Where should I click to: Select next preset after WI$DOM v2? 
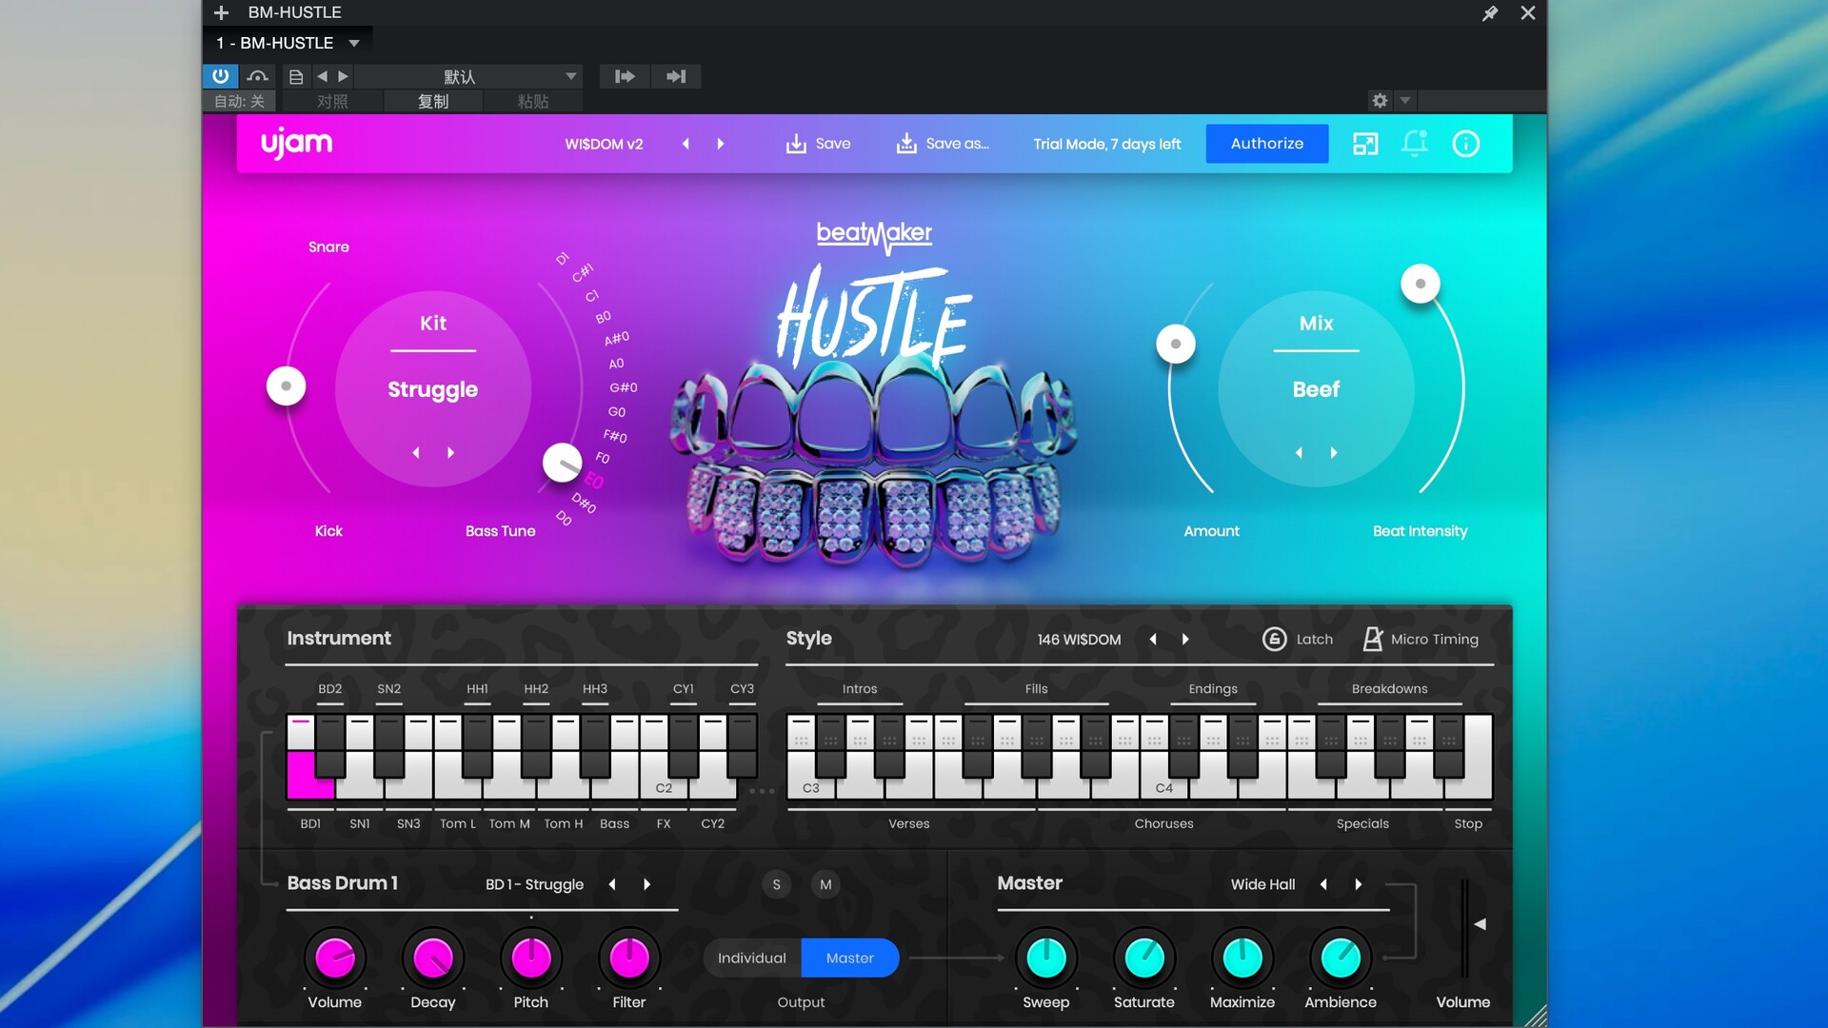click(x=721, y=144)
